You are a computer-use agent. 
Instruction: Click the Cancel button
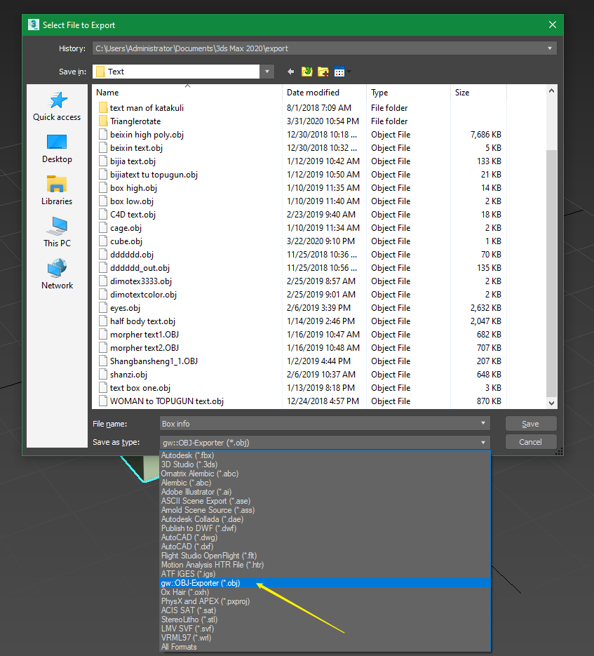click(x=530, y=442)
